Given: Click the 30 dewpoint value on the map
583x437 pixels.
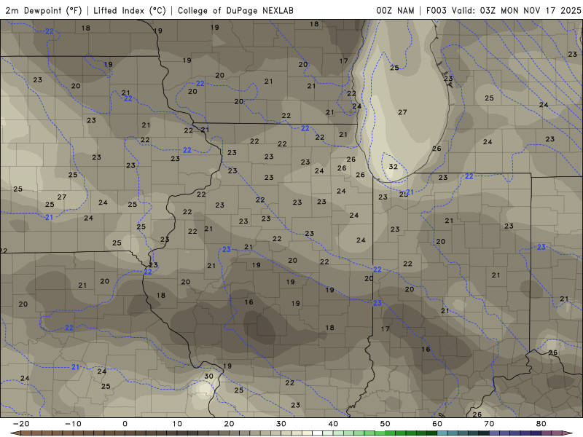Looking at the screenshot, I should point(209,376).
